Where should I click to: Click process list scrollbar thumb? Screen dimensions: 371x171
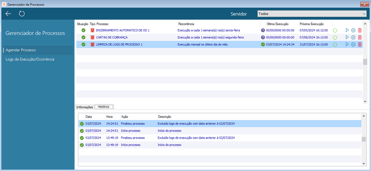click(365, 62)
